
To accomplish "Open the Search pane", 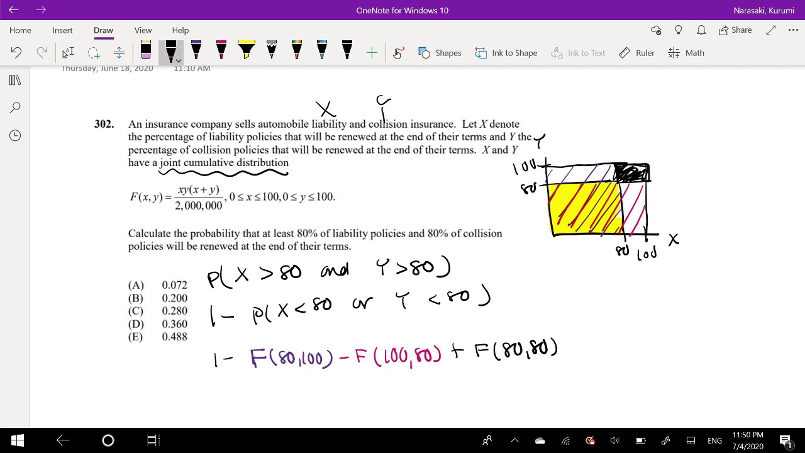I will coord(15,108).
